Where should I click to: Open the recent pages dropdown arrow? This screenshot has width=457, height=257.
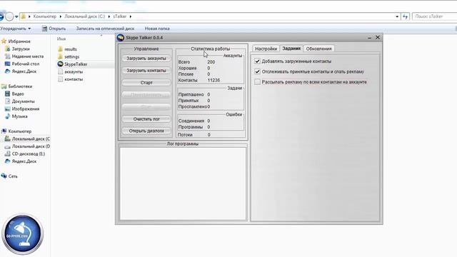point(16,16)
